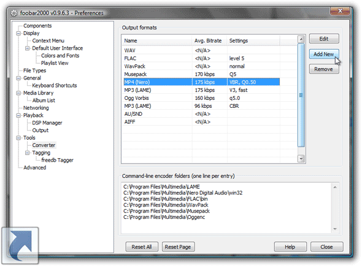This screenshot has width=362, height=266.
Task: Select the Ogg Vorbis format row
Action: [201, 98]
